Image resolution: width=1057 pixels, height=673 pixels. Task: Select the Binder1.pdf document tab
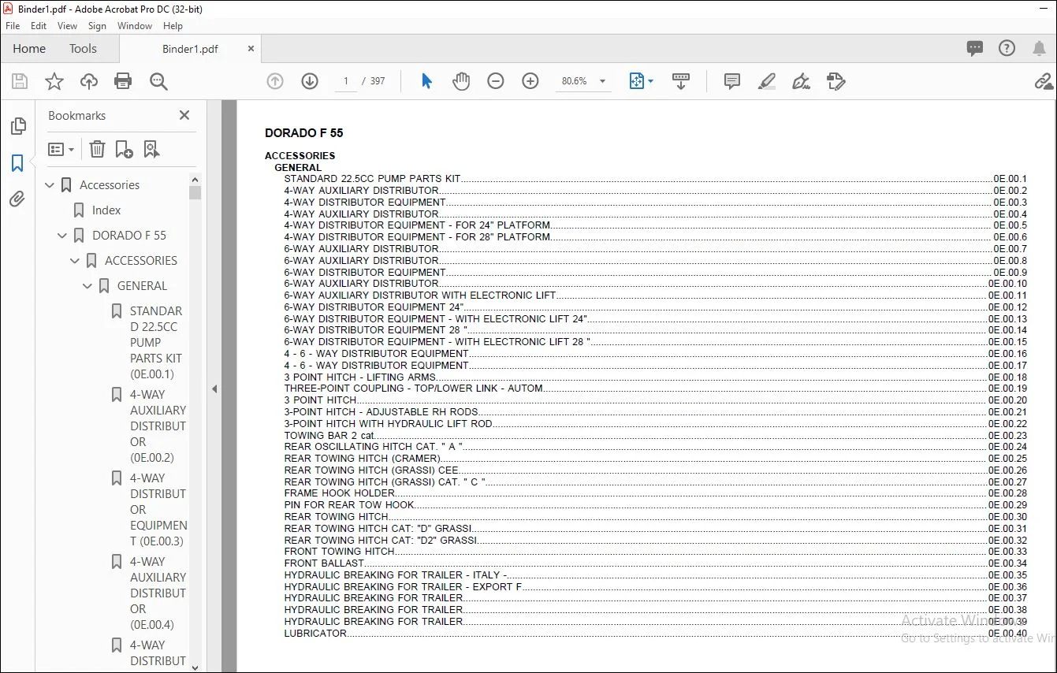click(190, 49)
